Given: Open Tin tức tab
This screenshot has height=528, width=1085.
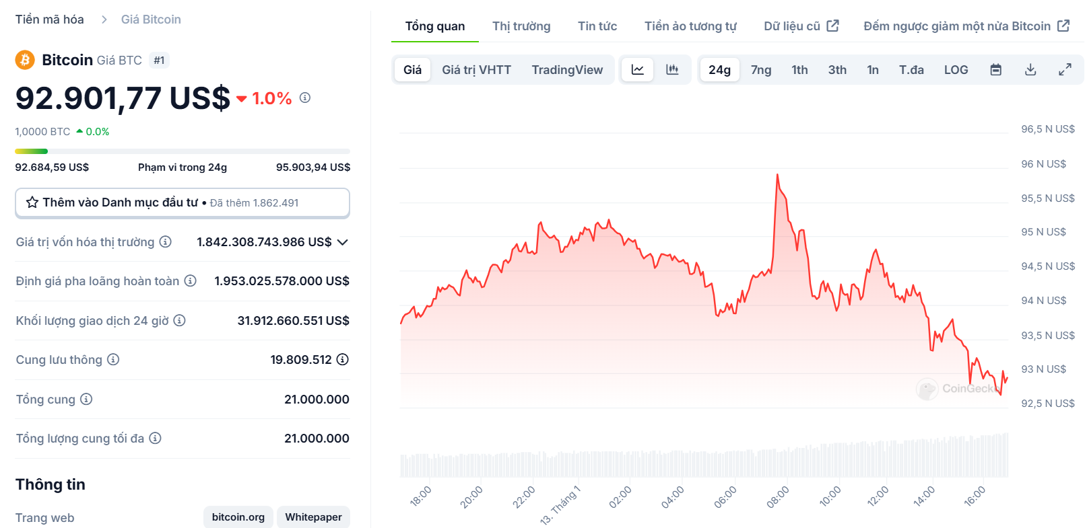Looking at the screenshot, I should [597, 26].
